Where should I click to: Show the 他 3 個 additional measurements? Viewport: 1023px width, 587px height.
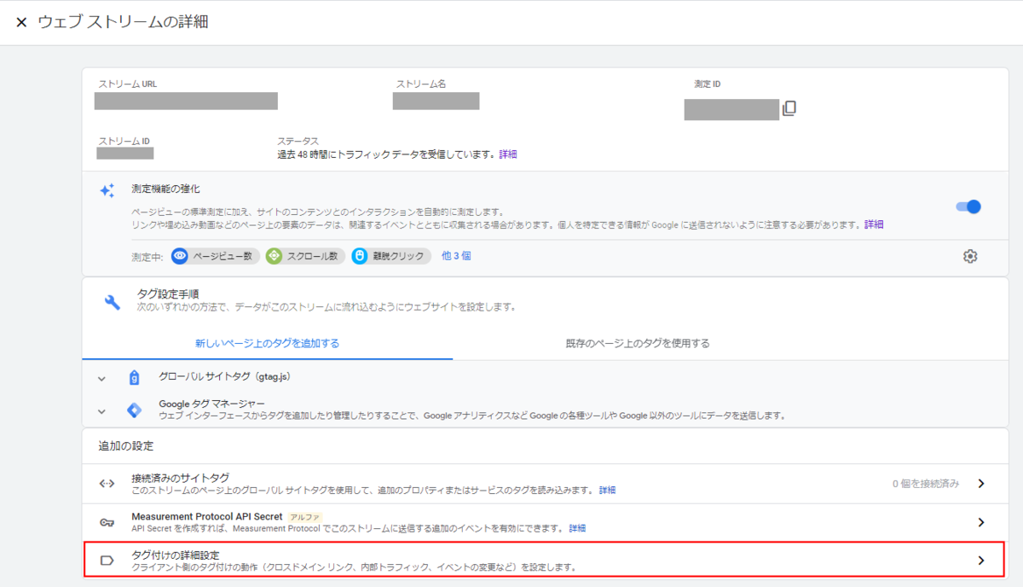click(x=456, y=255)
